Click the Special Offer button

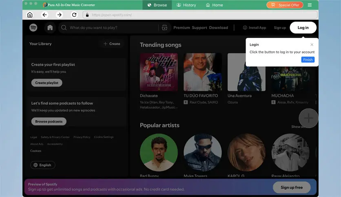(x=285, y=5)
